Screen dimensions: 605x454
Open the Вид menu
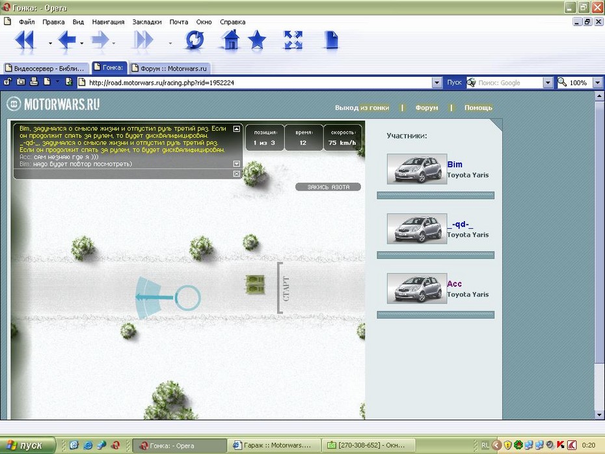point(78,22)
